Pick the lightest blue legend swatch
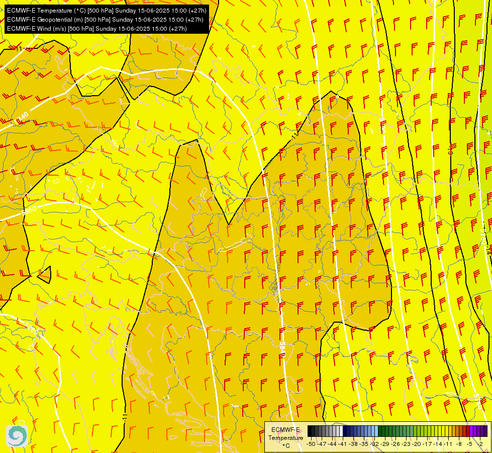 376,431
